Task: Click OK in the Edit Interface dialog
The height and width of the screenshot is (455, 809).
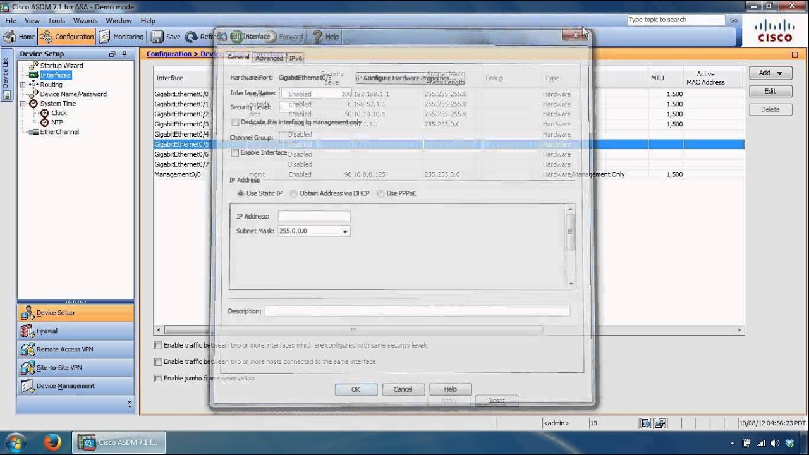Action: pyautogui.click(x=356, y=389)
